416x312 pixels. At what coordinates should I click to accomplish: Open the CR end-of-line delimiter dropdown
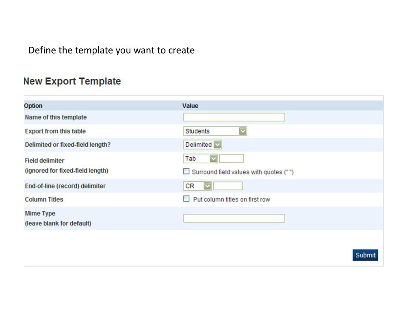point(197,186)
